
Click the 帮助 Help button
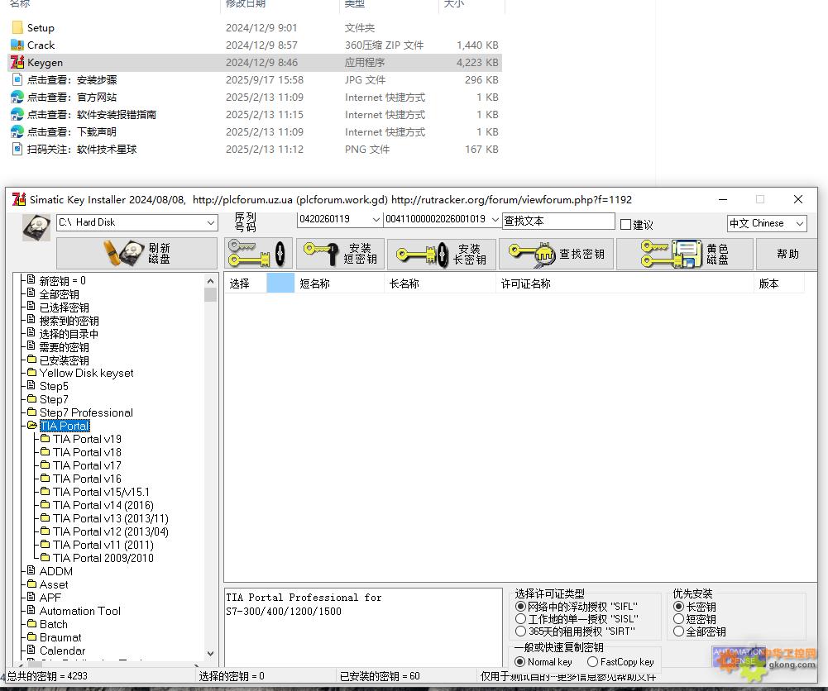click(786, 252)
